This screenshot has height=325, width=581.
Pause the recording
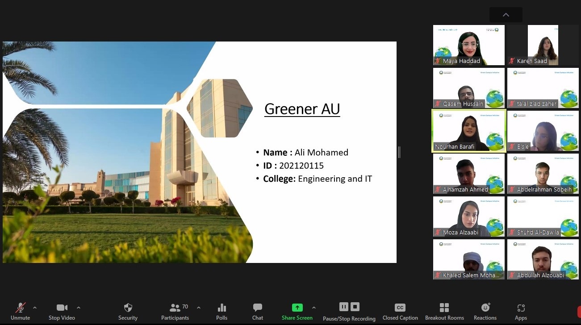(343, 307)
